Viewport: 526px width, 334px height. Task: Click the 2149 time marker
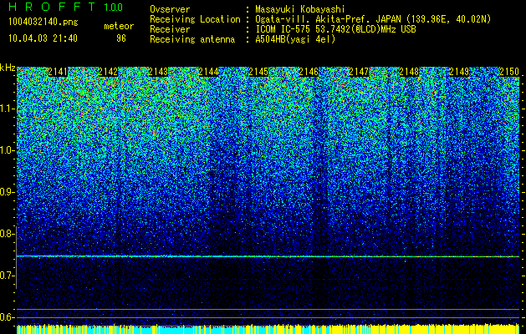(459, 72)
